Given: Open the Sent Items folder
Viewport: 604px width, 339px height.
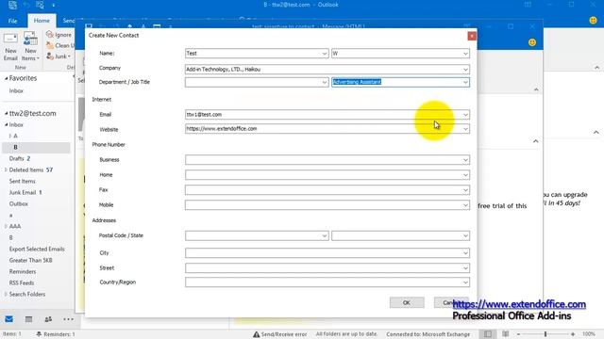Looking at the screenshot, I should [x=23, y=182].
